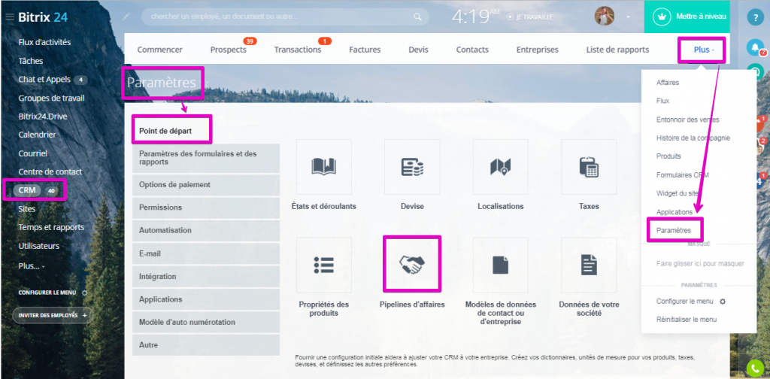Toggle the Je travaille work status
This screenshot has height=379, width=770.
coord(530,17)
